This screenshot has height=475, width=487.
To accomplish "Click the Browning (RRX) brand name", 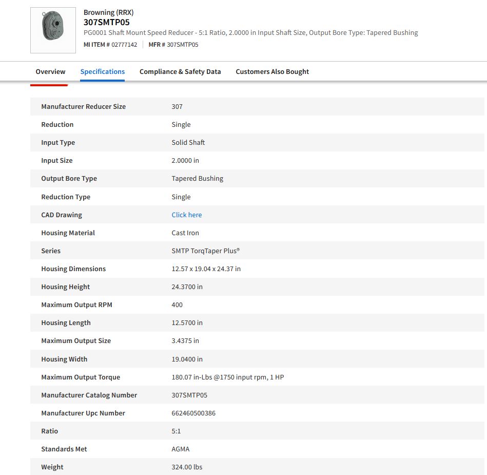I will [108, 12].
